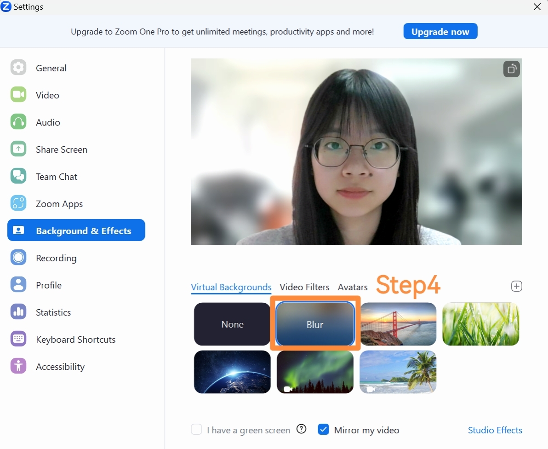Click the Team Chat bubbles icon
Viewport: 548px width, 449px height.
point(18,176)
